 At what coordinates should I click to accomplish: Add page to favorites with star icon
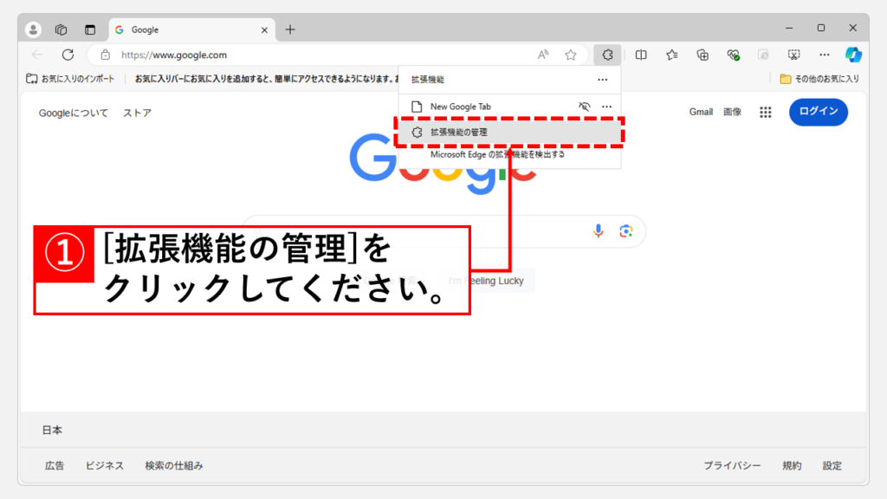tap(571, 55)
